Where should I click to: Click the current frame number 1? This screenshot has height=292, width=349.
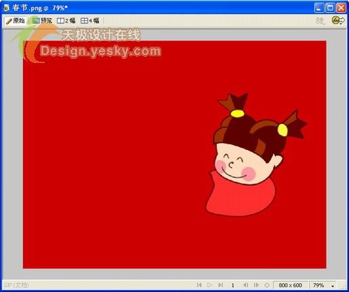[x=233, y=285]
